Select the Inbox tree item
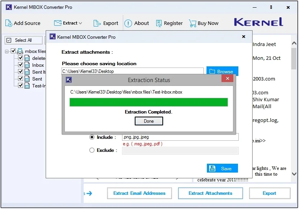The height and width of the screenshot is (209, 299). (38, 65)
